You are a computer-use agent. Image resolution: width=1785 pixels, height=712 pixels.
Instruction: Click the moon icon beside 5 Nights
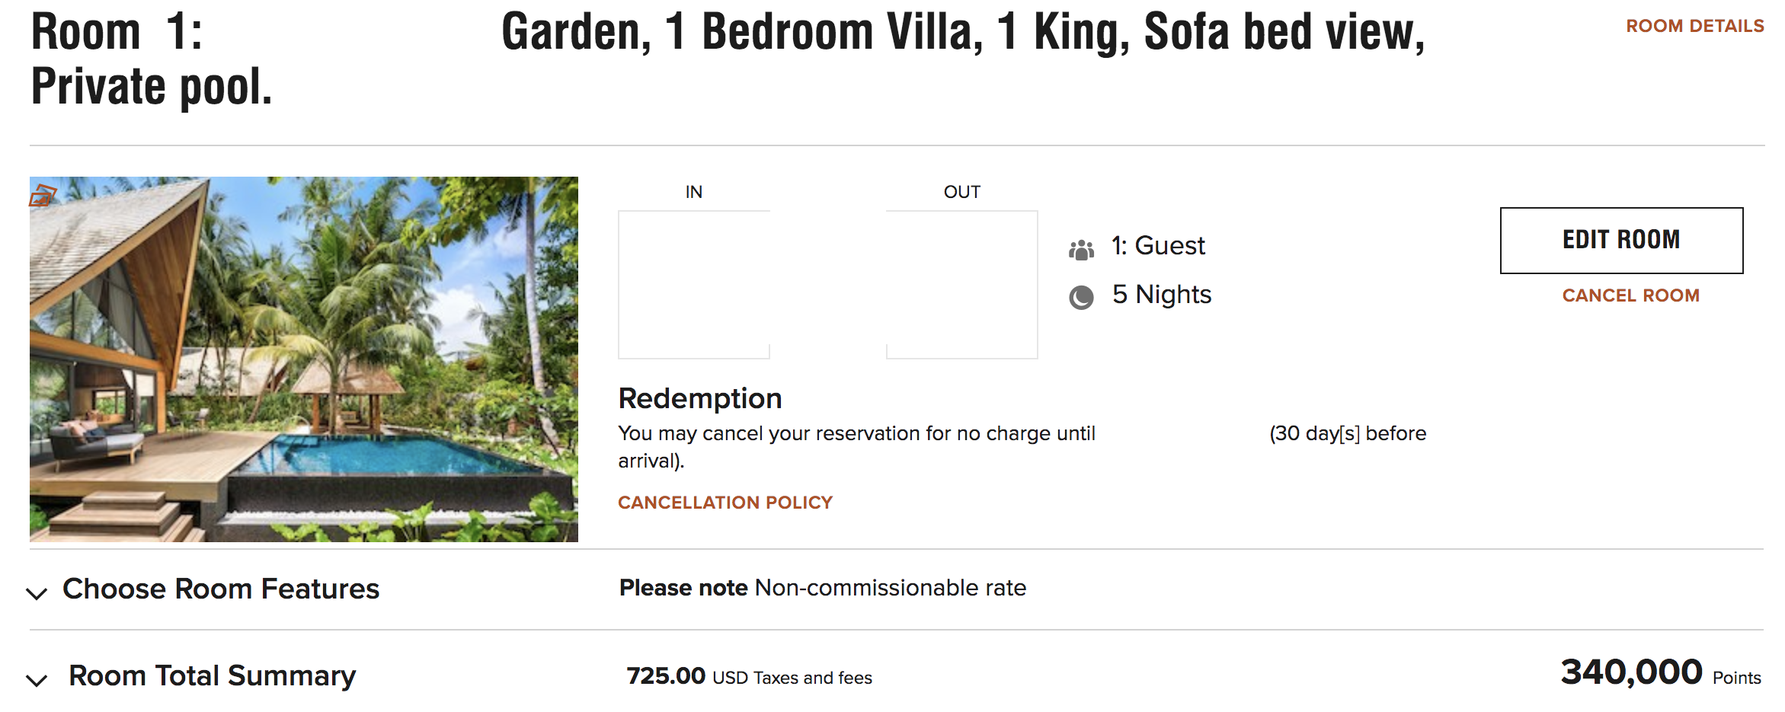(1081, 297)
